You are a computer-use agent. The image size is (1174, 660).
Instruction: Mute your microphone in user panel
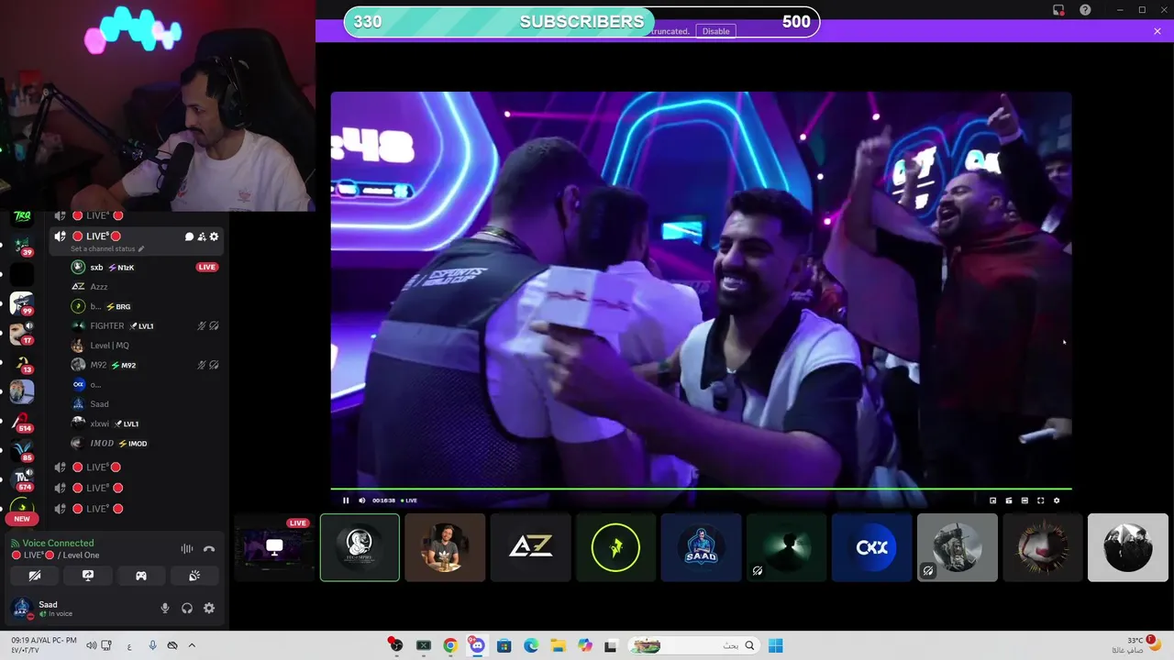165,608
